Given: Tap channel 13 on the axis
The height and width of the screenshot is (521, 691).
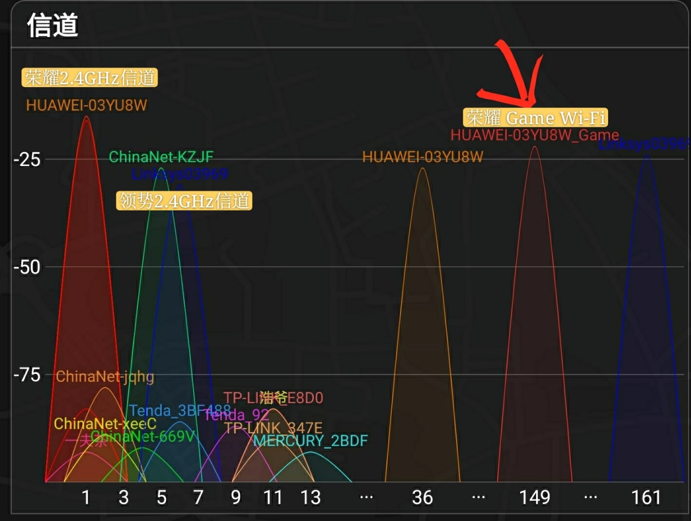Looking at the screenshot, I should (x=311, y=497).
